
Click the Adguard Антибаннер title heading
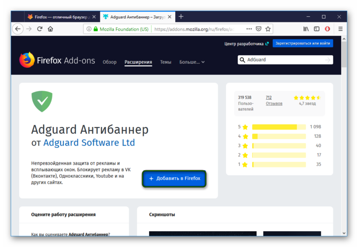coord(89,129)
